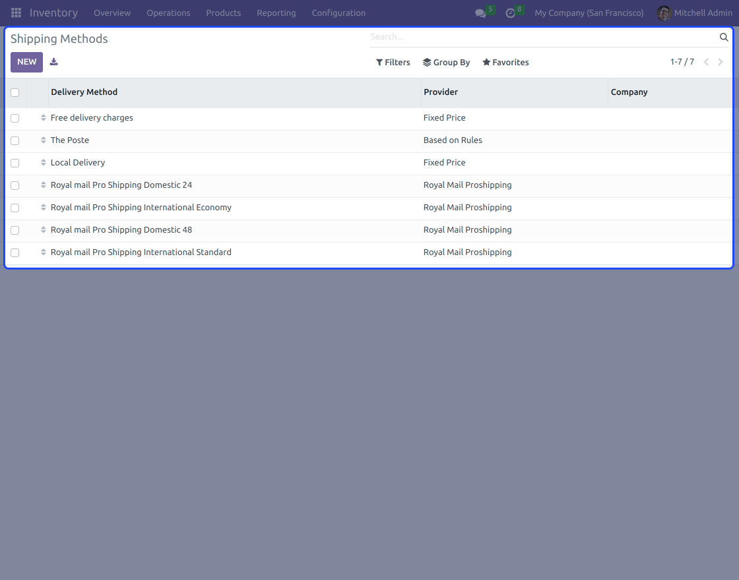Go to previous page arrow

pos(706,62)
